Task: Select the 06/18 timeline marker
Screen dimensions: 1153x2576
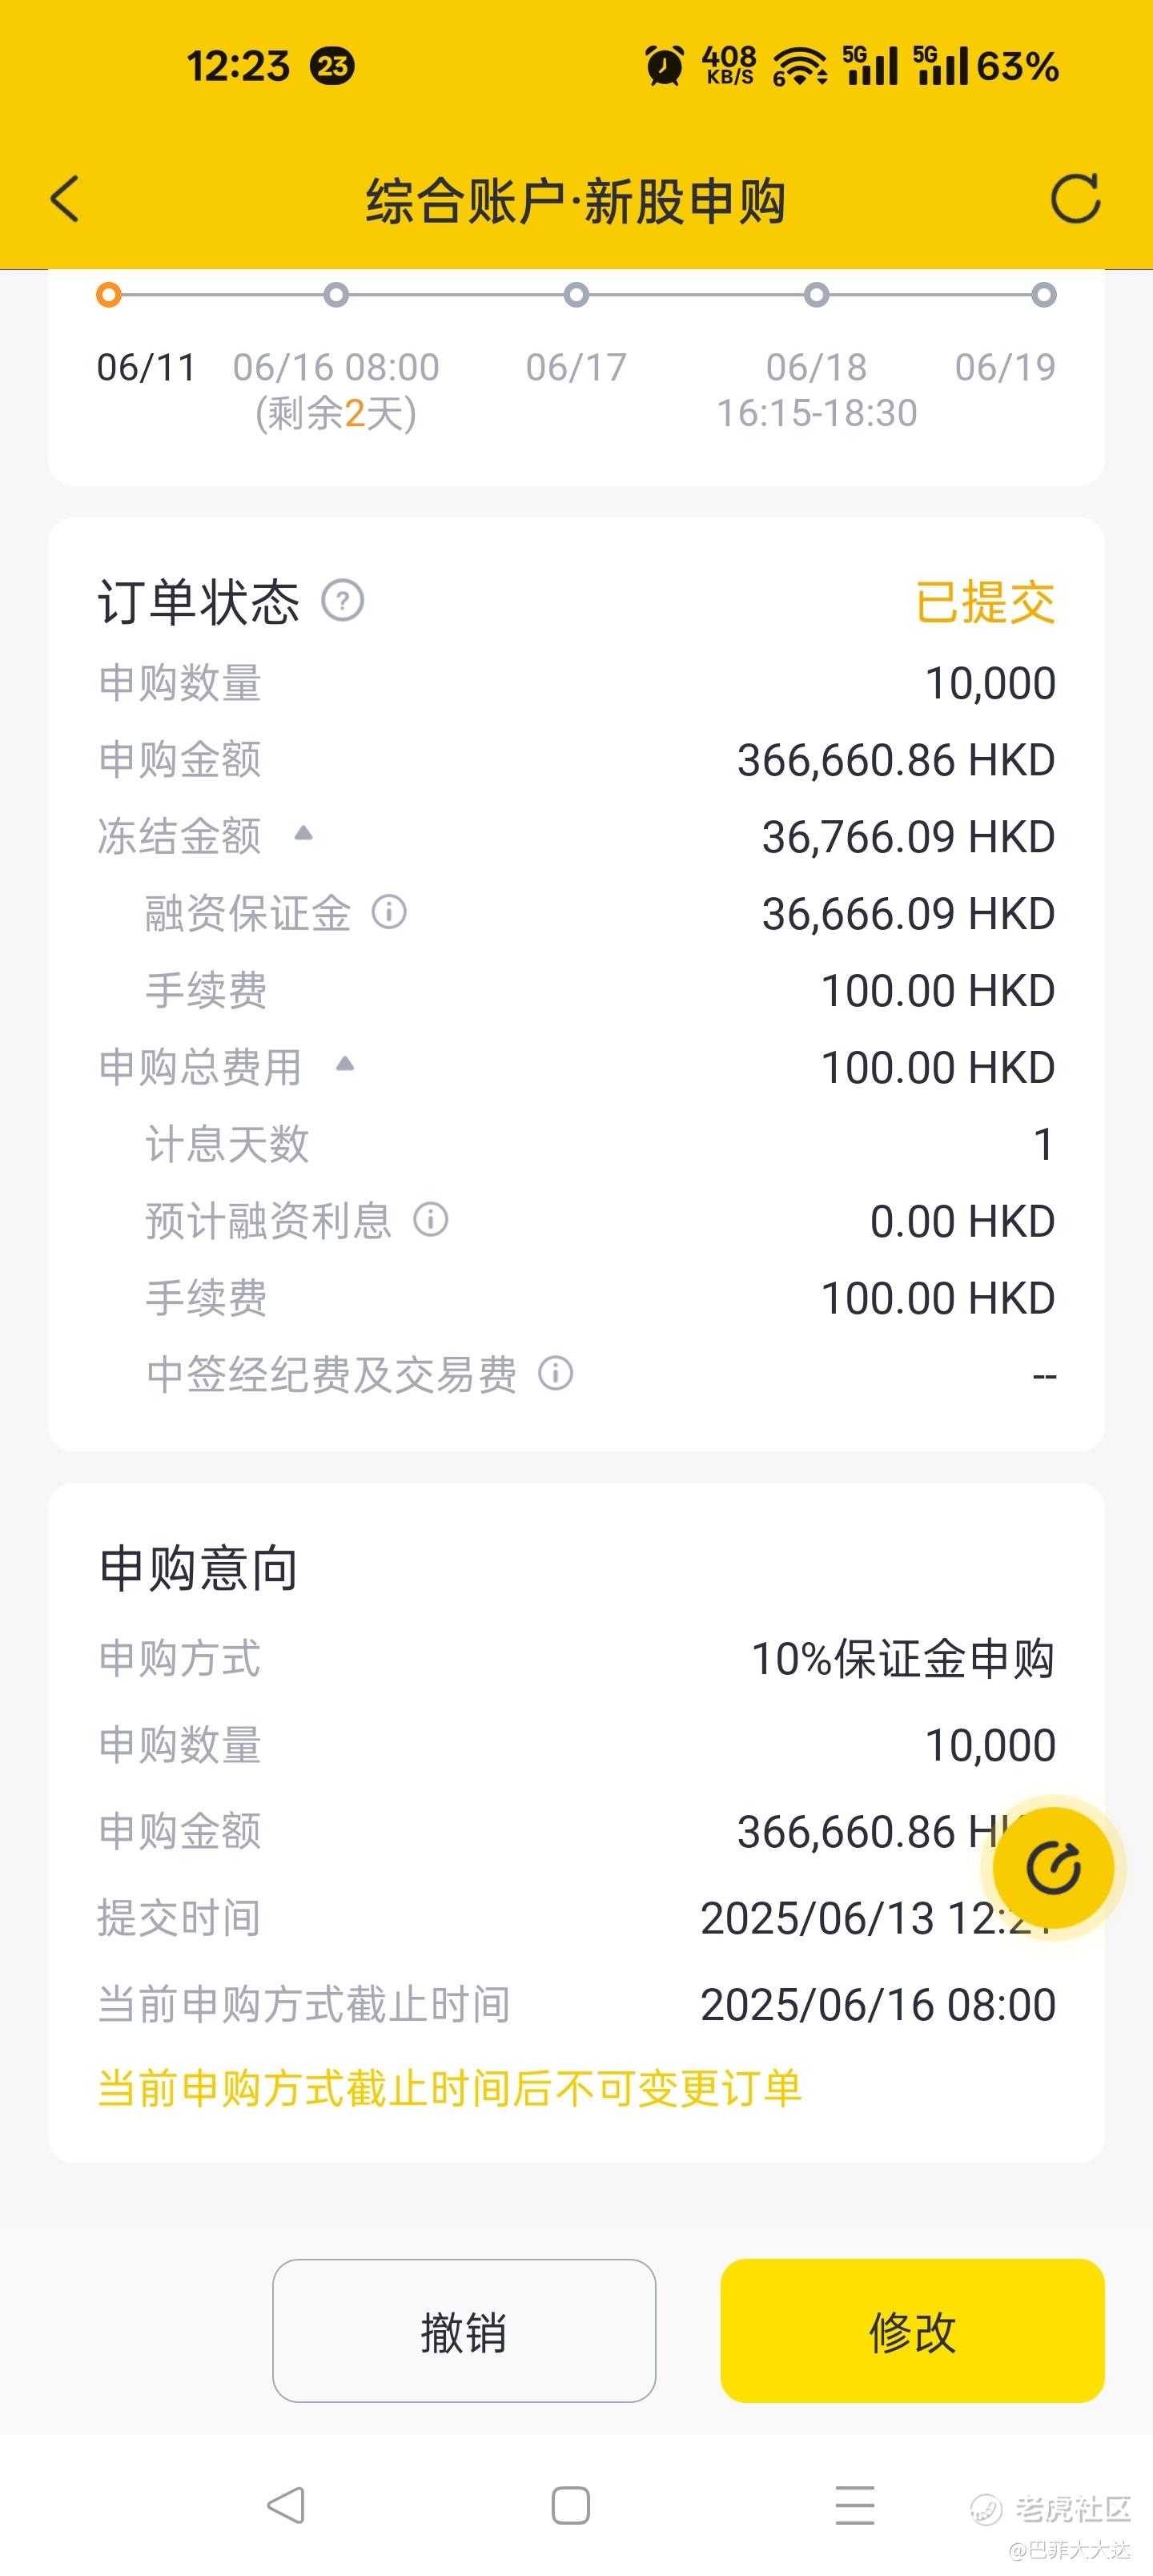Action: click(817, 295)
